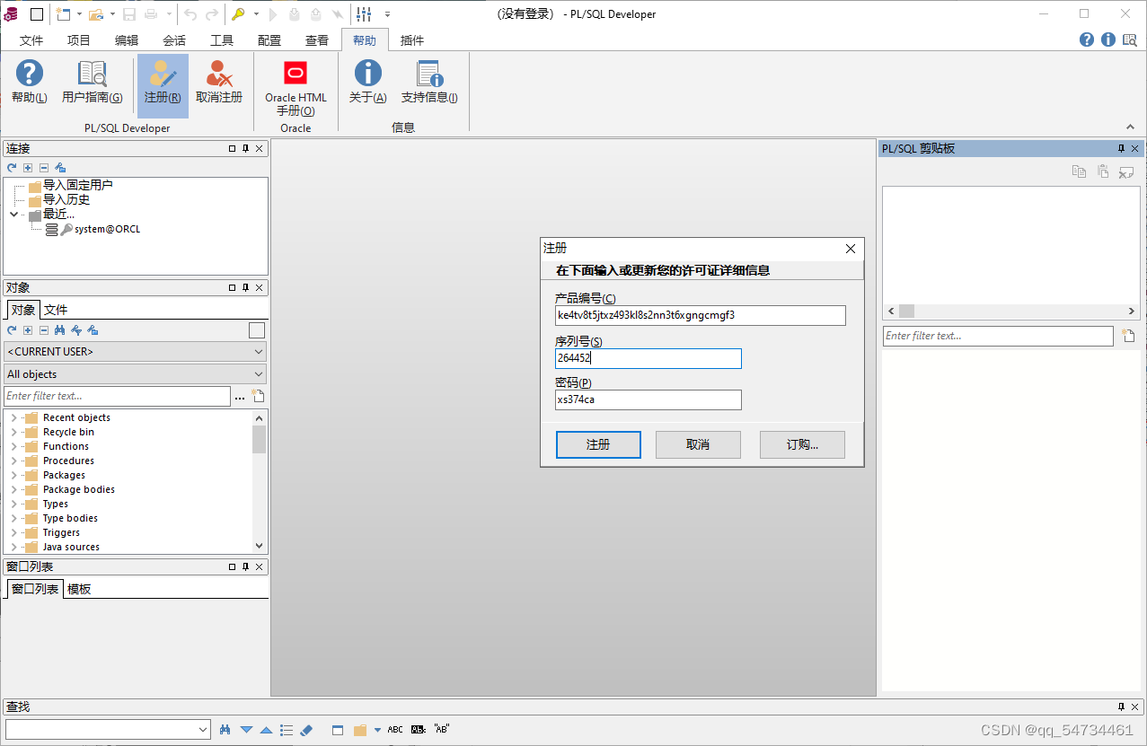This screenshot has height=746, width=1147.
Task: Click the 剪贴板 Enter filter text field
Action: tap(998, 336)
